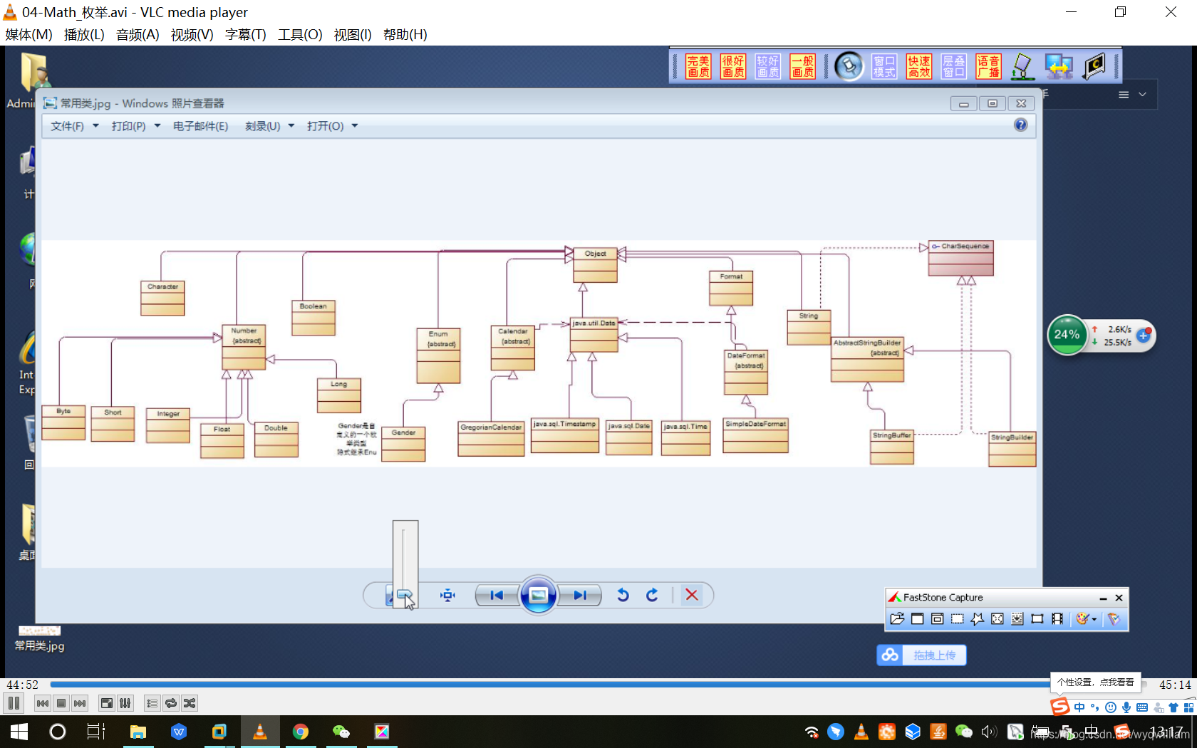The width and height of the screenshot is (1197, 748).
Task: Open FastStone settings icon
Action: click(x=1114, y=619)
